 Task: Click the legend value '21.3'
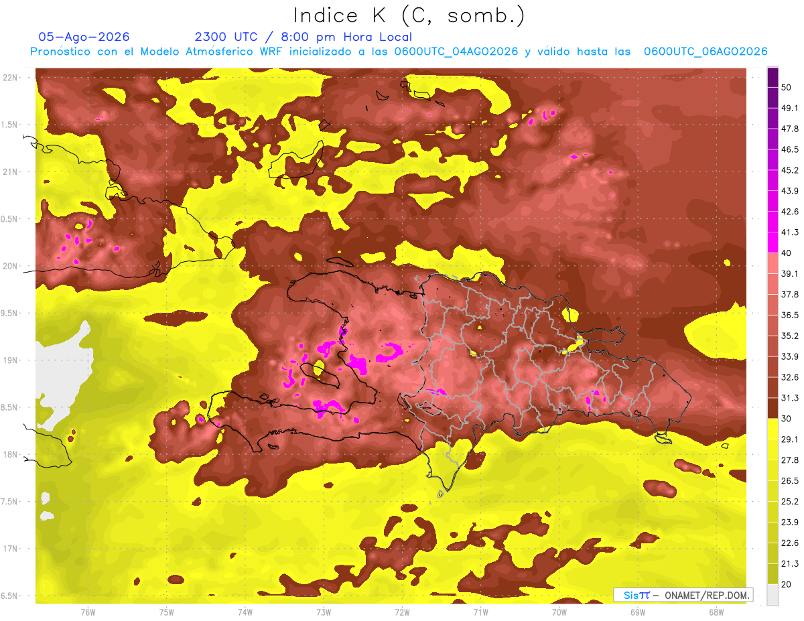pyautogui.click(x=790, y=564)
